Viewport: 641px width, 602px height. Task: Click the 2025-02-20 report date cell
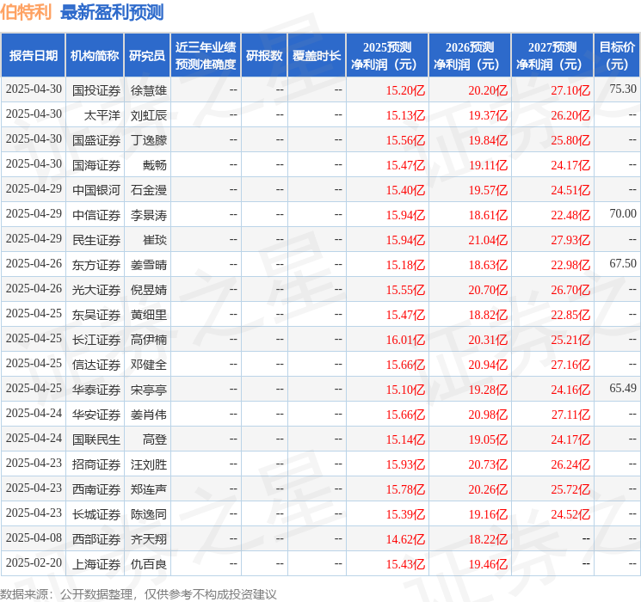pyautogui.click(x=34, y=564)
